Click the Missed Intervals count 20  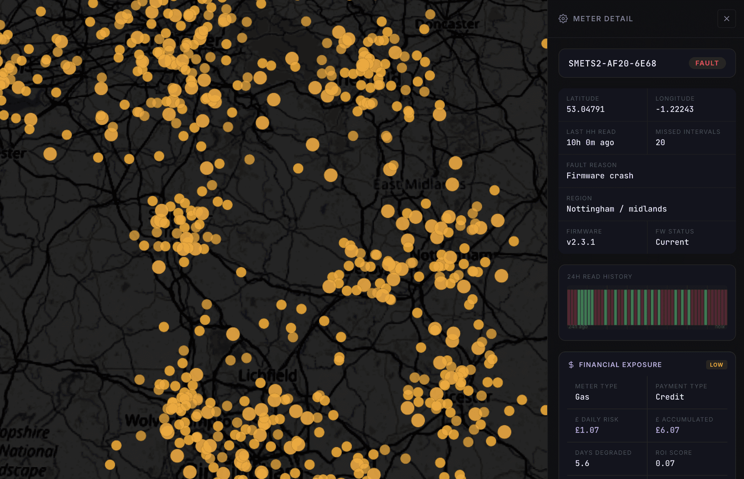click(660, 143)
